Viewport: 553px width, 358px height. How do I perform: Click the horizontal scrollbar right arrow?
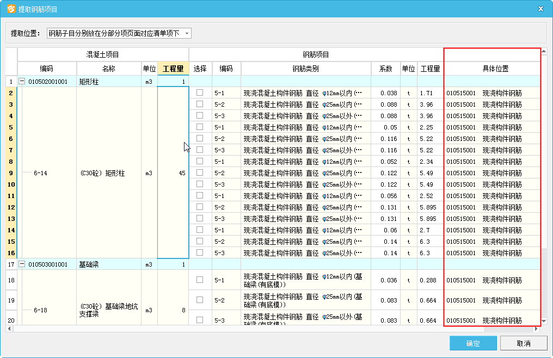pos(536,329)
